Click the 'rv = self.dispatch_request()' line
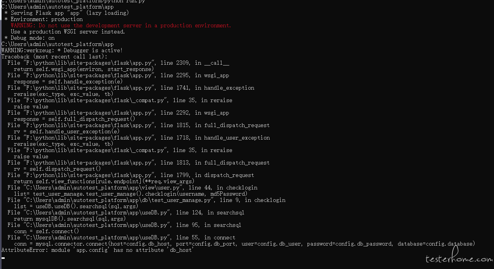The width and height of the screenshot is (494, 269). point(57,169)
